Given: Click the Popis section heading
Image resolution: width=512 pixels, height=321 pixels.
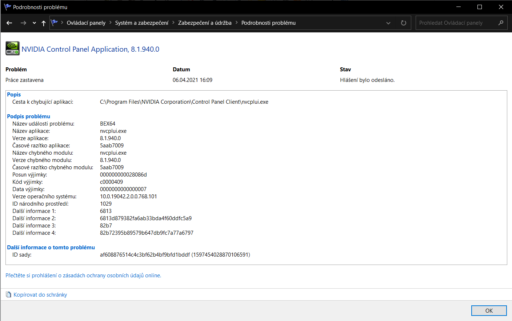Looking at the screenshot, I should click(x=14, y=95).
